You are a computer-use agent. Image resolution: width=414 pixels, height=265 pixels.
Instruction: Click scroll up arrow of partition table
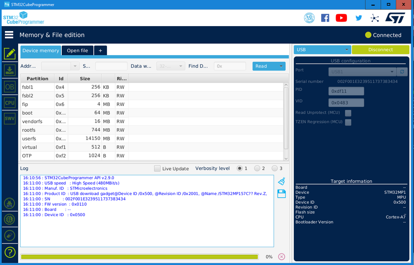[x=286, y=85]
